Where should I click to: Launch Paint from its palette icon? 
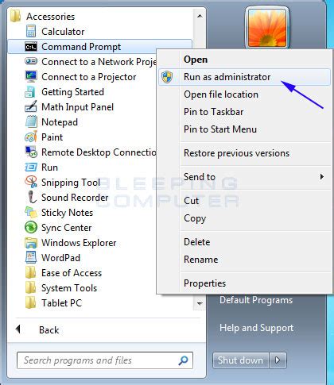point(31,137)
